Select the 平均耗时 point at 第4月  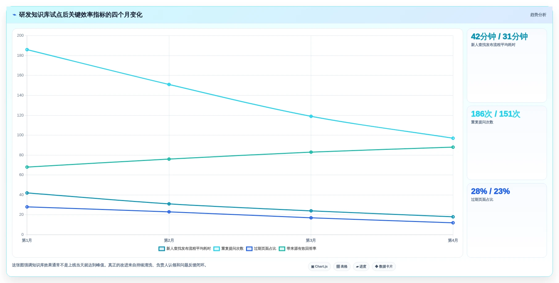453,217
